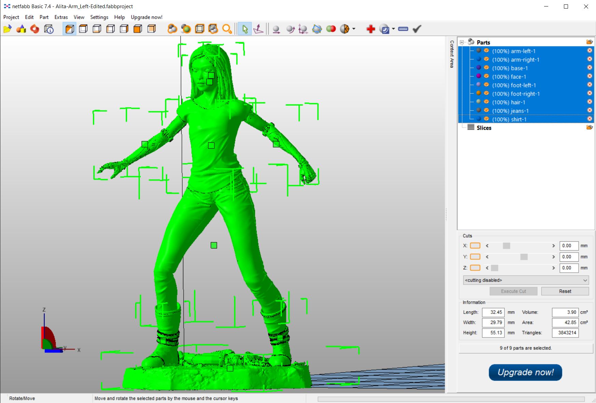Select the isometric perspective view cube
The width and height of the screenshot is (596, 403).
(70, 29)
